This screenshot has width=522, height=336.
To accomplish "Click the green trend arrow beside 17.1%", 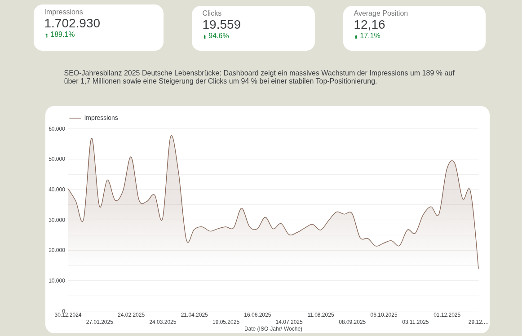I will click(x=356, y=36).
